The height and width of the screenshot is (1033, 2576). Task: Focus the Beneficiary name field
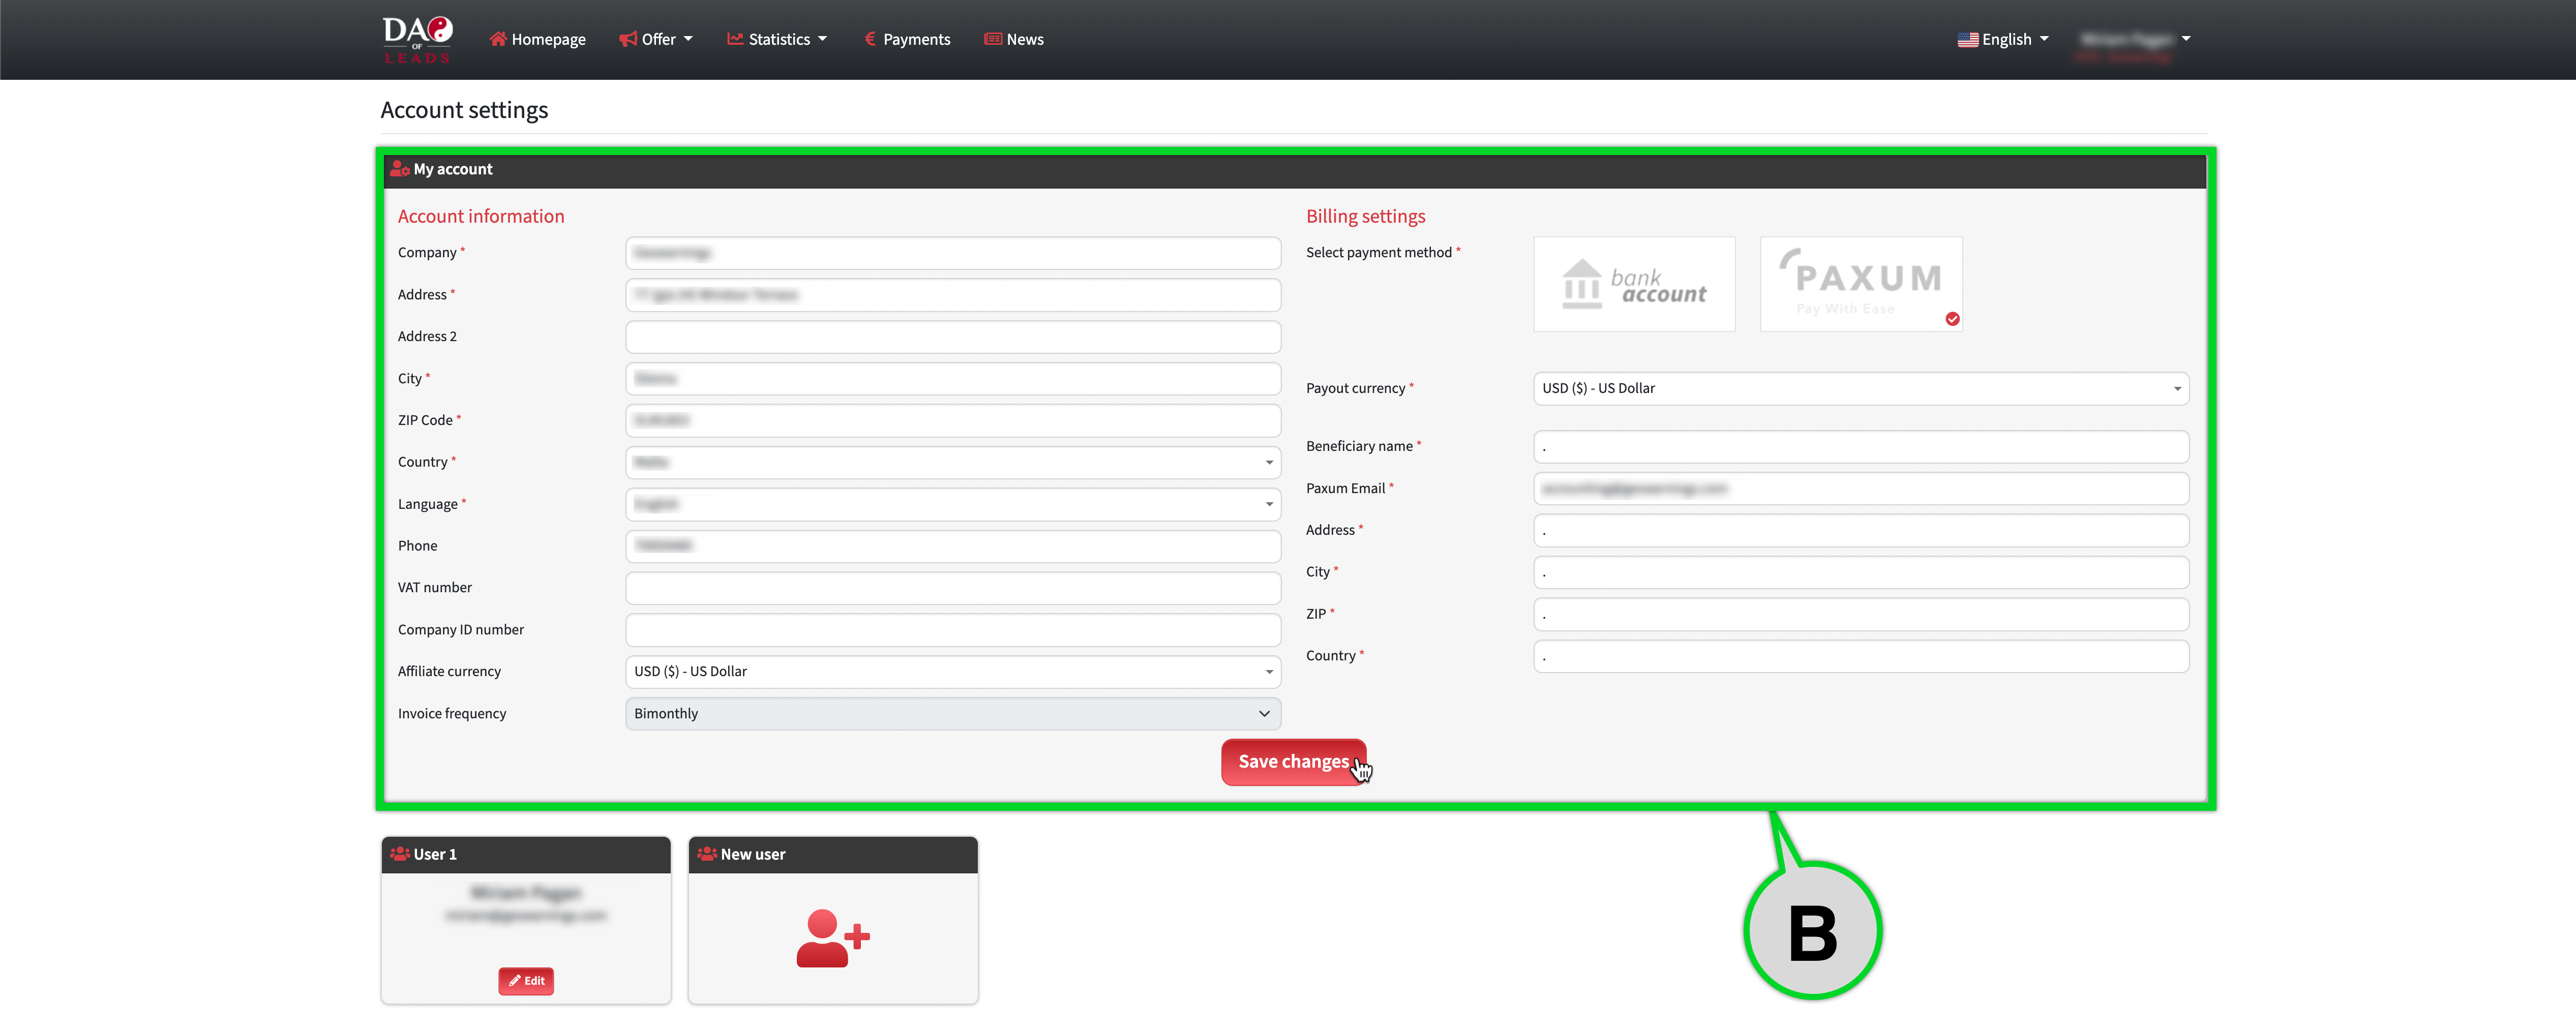click(1860, 447)
